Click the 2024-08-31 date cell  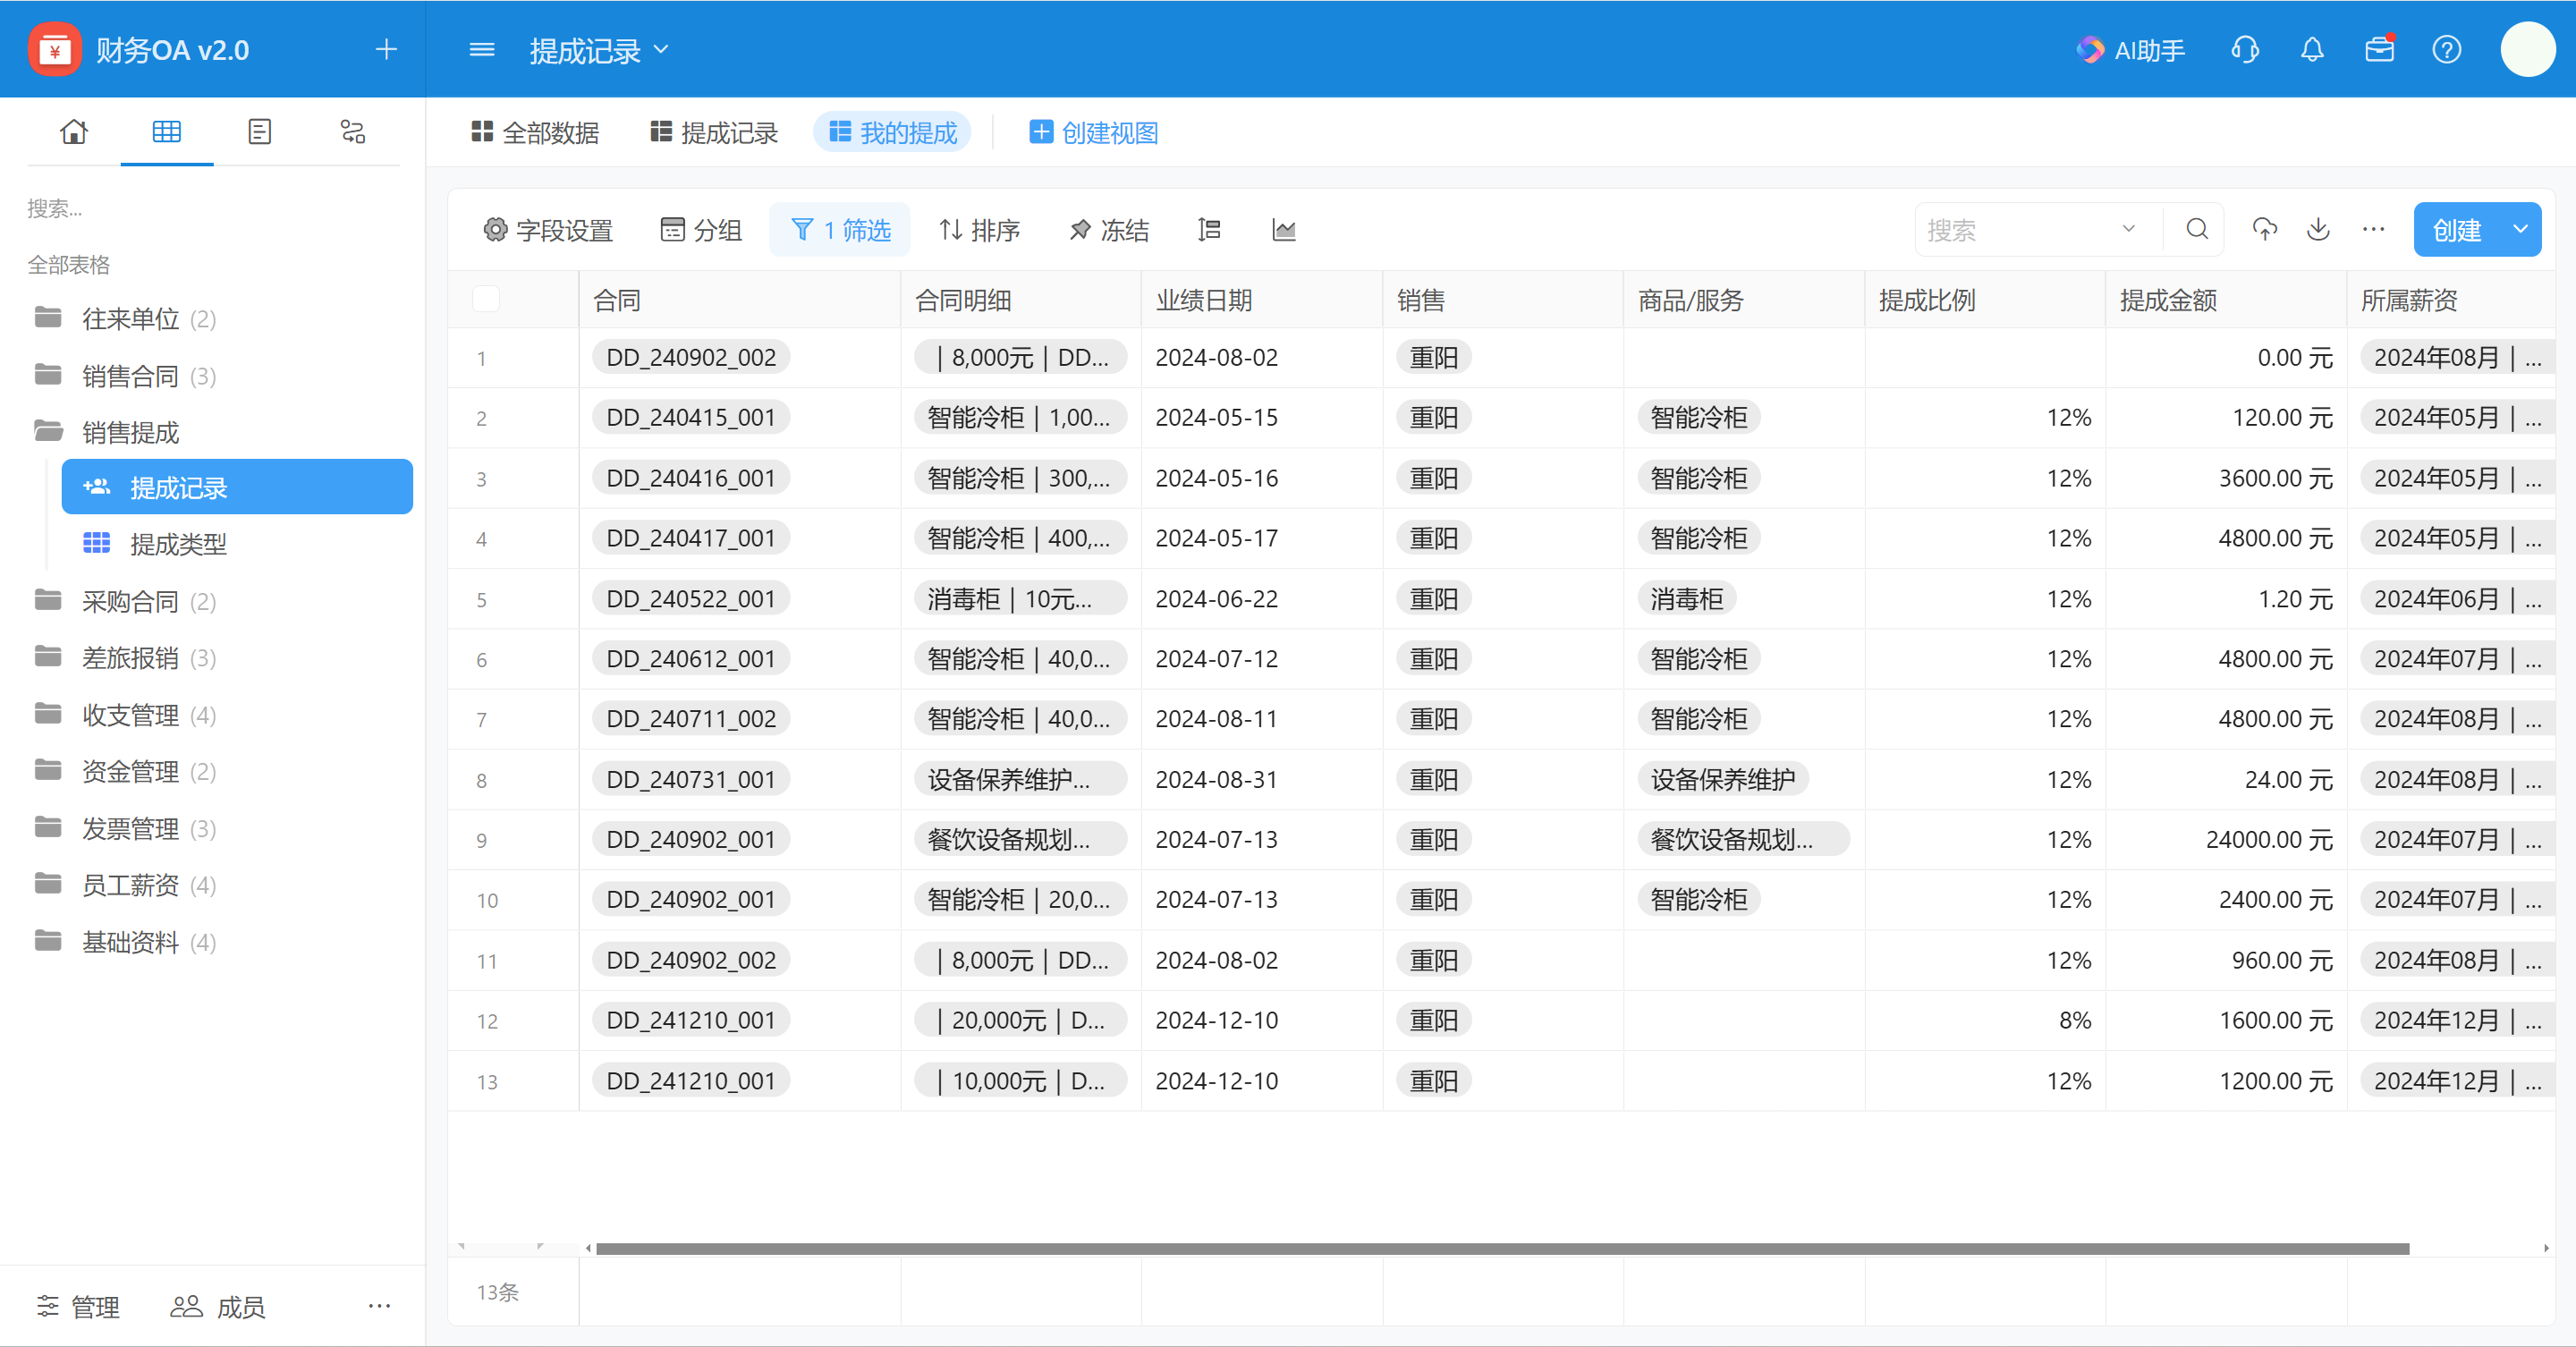click(x=1262, y=779)
